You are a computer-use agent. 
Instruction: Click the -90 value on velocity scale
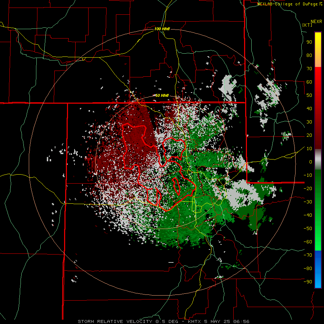click(x=308, y=282)
